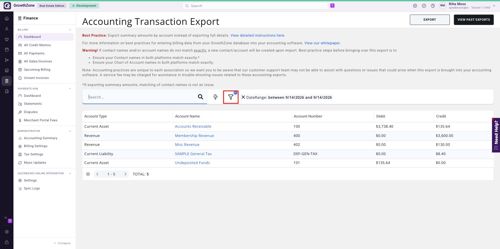Viewport: 500px width, 249px height.
Task: Open the document report icon in the left rail
Action: pyautogui.click(x=7, y=91)
